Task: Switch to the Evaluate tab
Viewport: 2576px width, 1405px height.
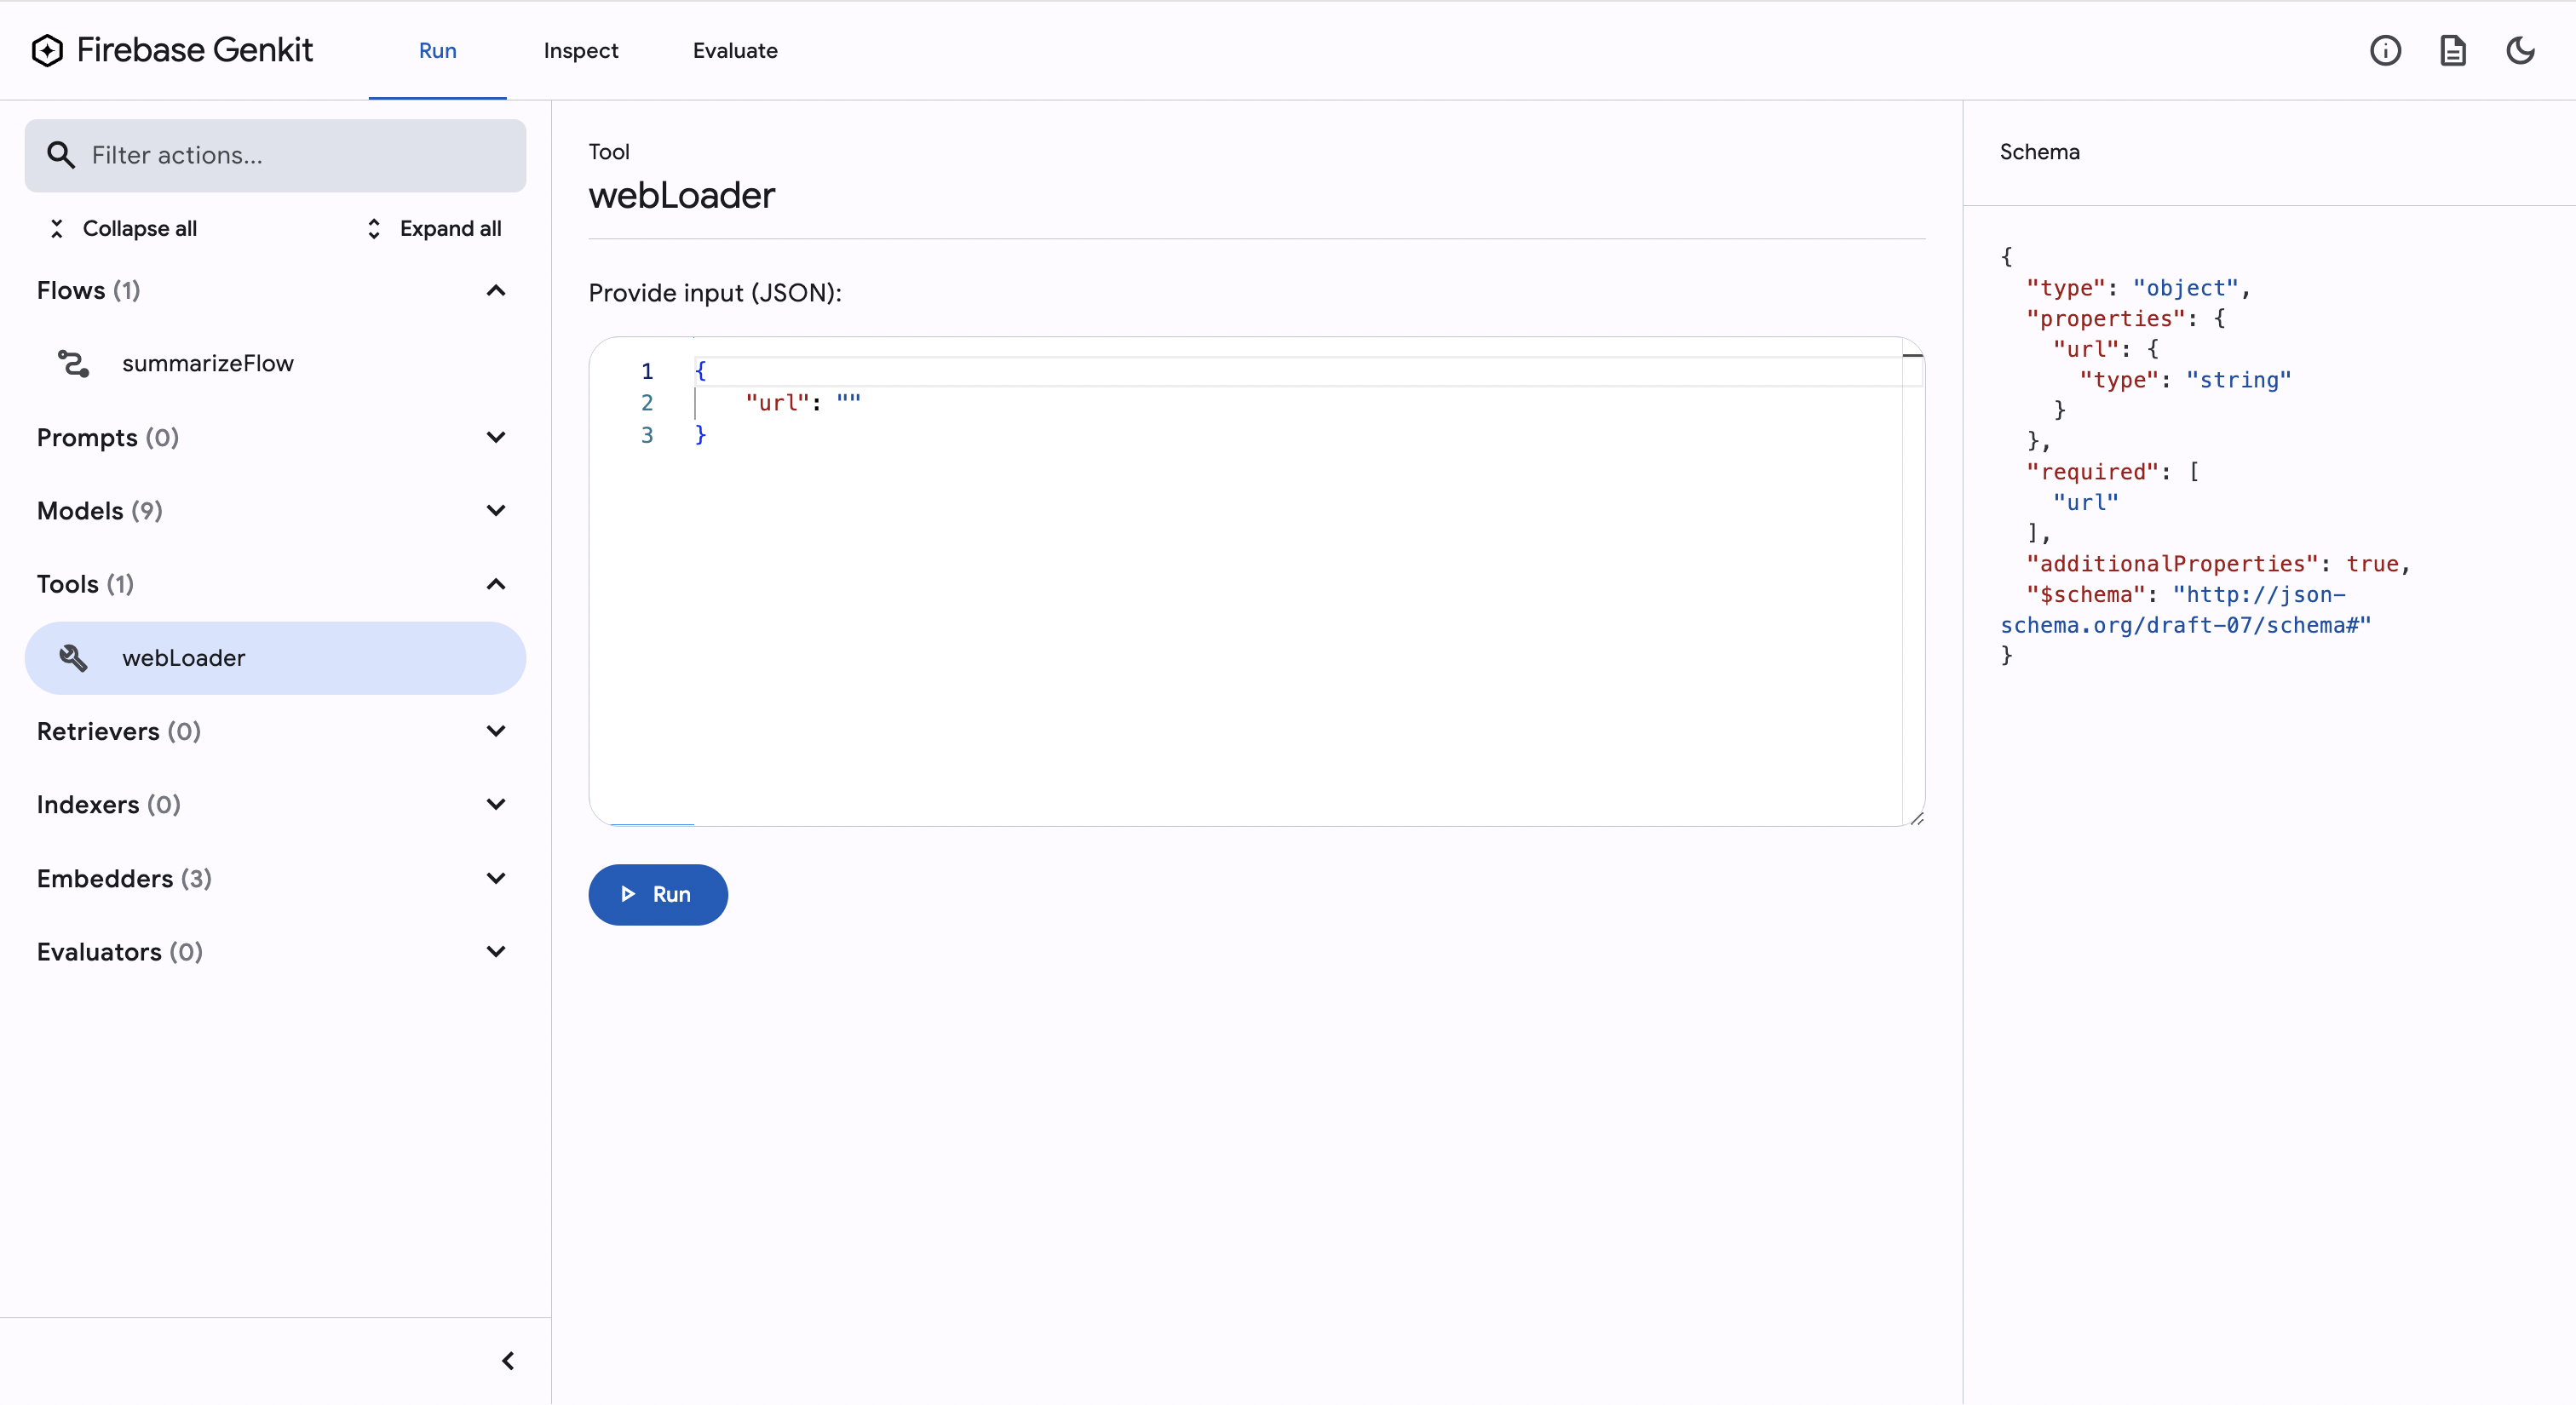Action: 735,50
